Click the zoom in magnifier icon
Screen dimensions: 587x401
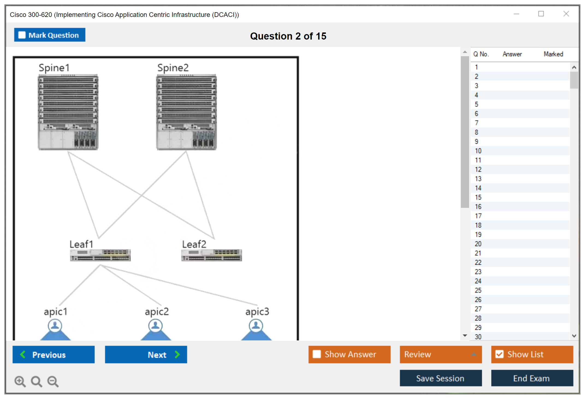point(20,381)
